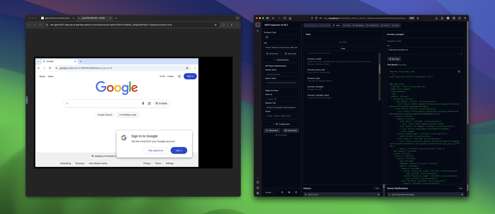Switch to the Resources tab
Screen dimensions: 495x214
(311, 25)
